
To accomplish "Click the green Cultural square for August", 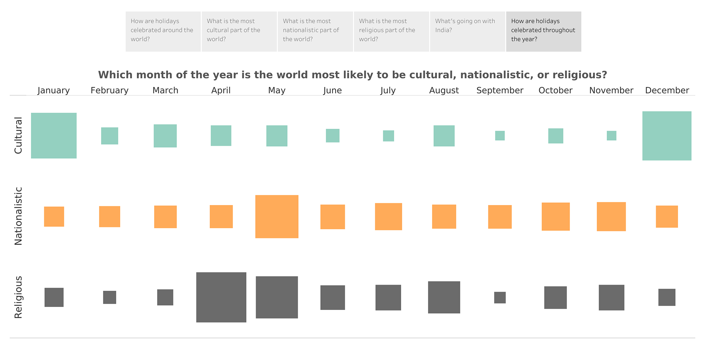I will pos(444,136).
